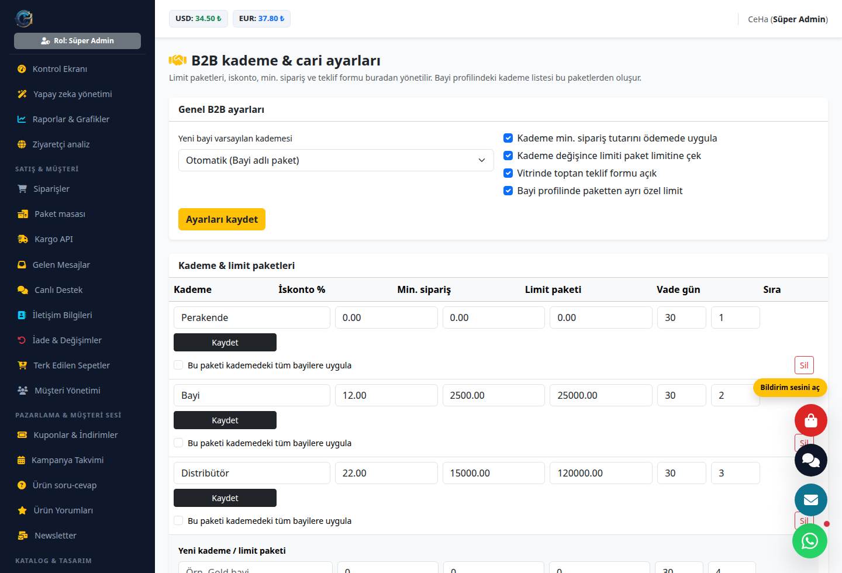Click Kaydet button under Perakende row
The width and height of the screenshot is (842, 573).
(225, 343)
